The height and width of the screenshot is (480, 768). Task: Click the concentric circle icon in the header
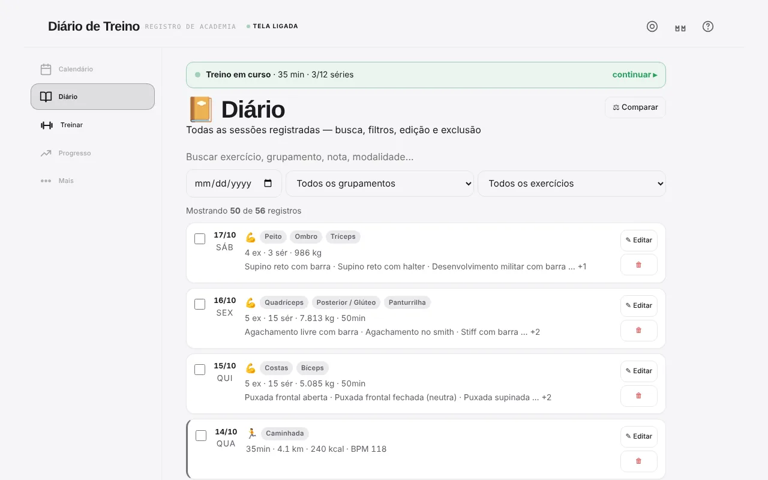[x=652, y=26]
